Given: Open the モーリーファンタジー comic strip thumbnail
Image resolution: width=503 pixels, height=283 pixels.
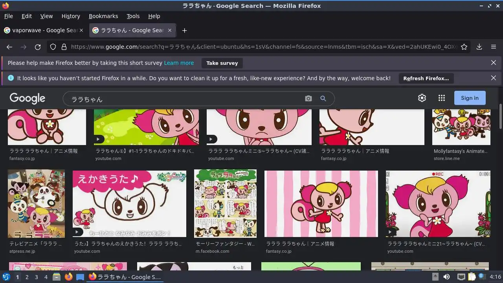Looking at the screenshot, I should 225,204.
